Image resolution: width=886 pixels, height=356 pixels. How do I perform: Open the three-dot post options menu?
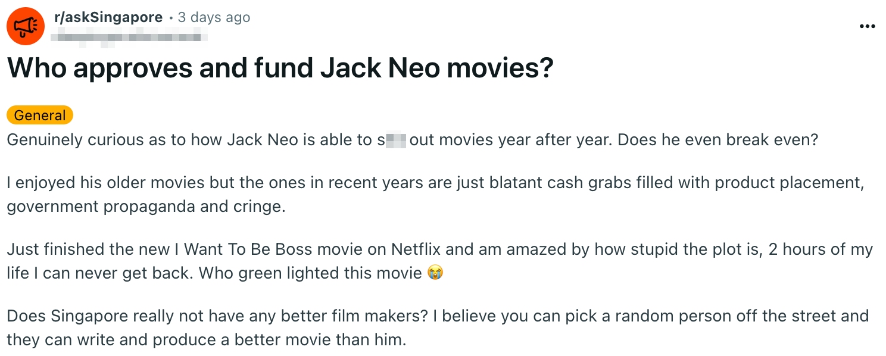(x=868, y=27)
